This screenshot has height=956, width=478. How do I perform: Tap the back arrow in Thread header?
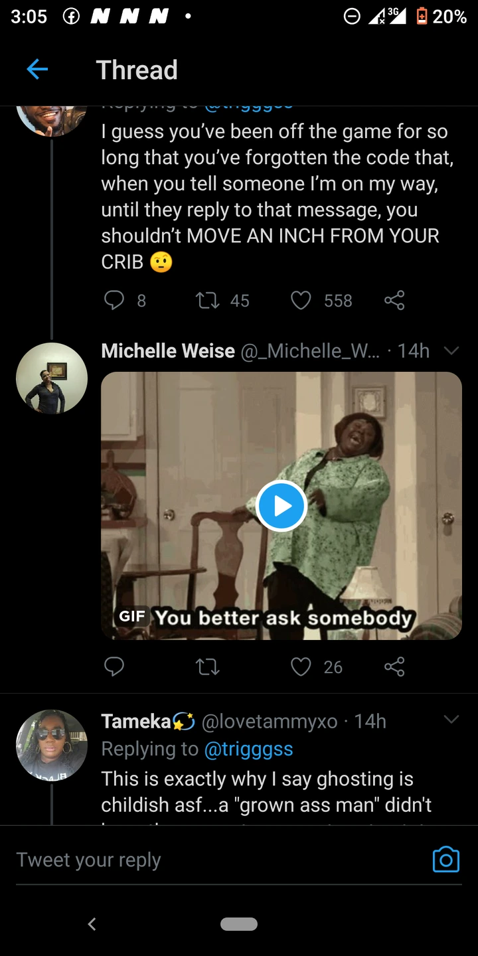coord(37,70)
